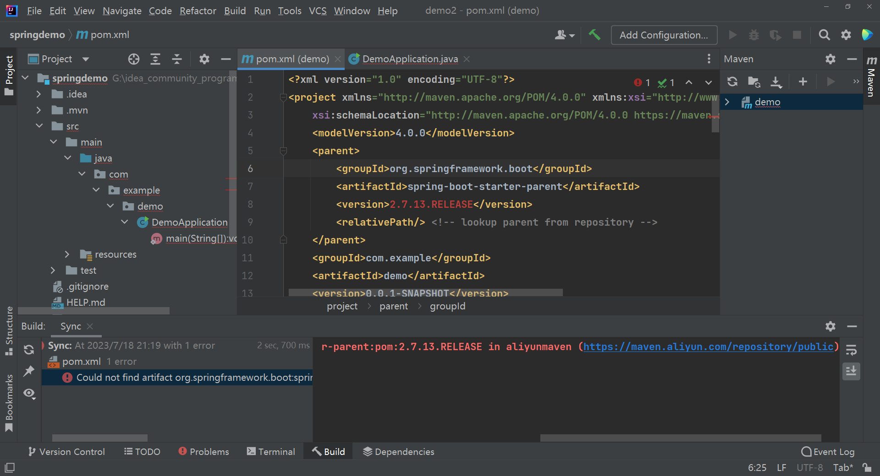
Task: Expand the resources folder
Action: 67,254
